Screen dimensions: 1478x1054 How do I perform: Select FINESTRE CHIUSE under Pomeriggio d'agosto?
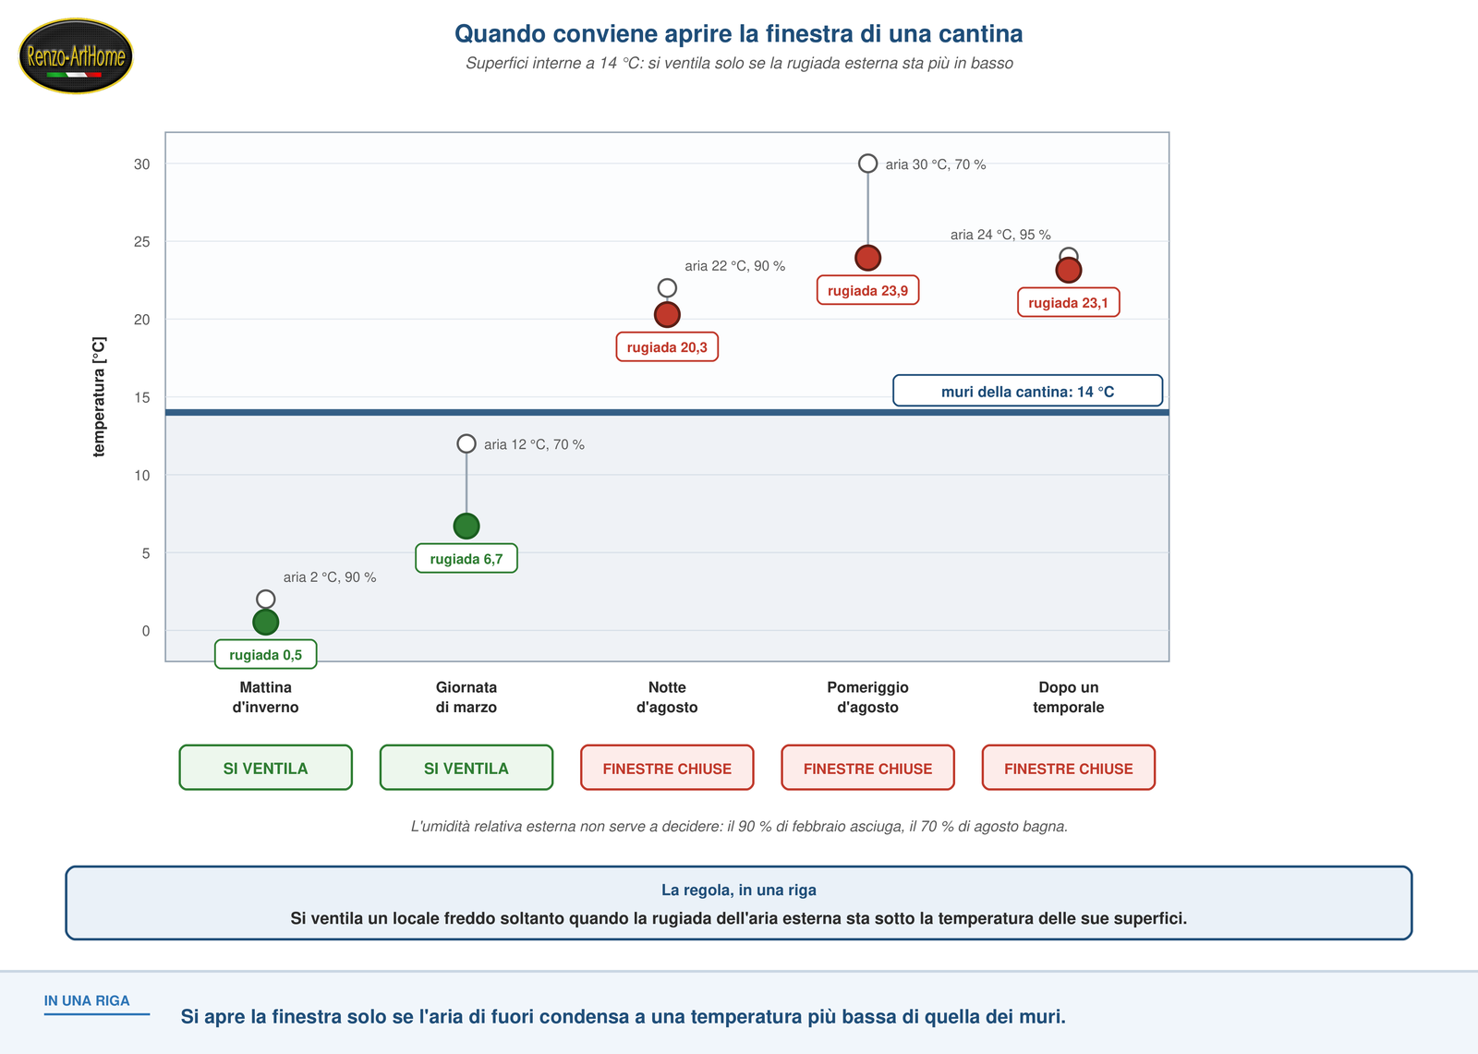[x=867, y=768]
